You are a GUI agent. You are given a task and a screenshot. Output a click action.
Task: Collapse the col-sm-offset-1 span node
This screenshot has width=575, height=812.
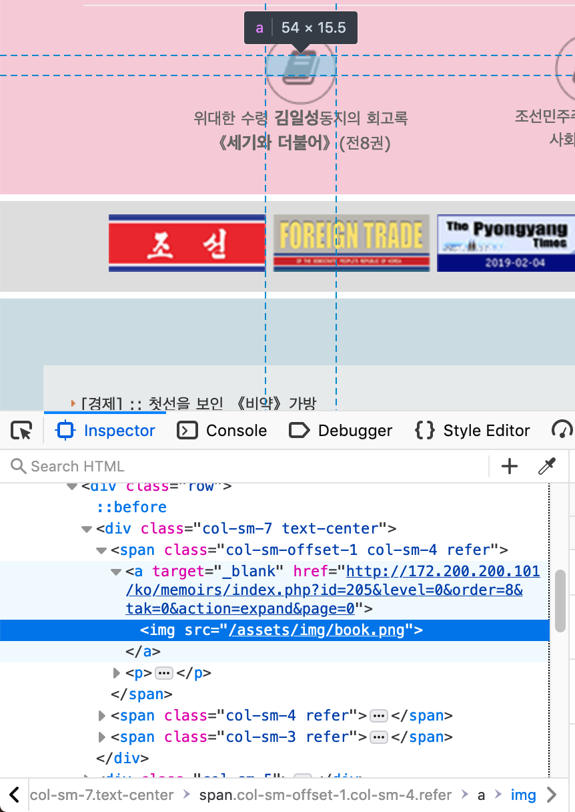pyautogui.click(x=101, y=551)
